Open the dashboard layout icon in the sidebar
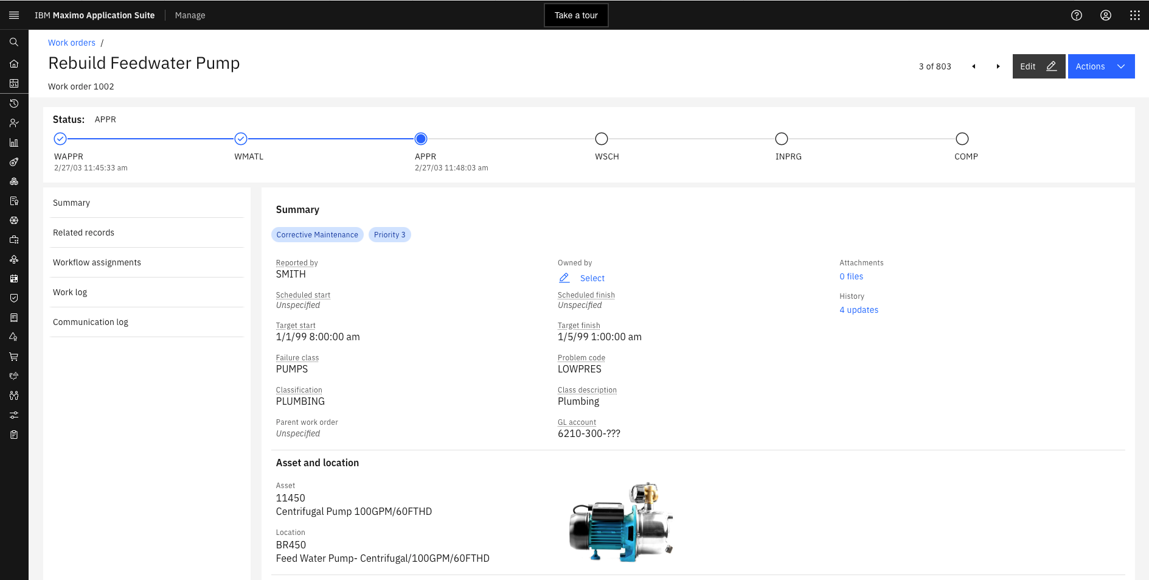1149x580 pixels. (x=14, y=83)
